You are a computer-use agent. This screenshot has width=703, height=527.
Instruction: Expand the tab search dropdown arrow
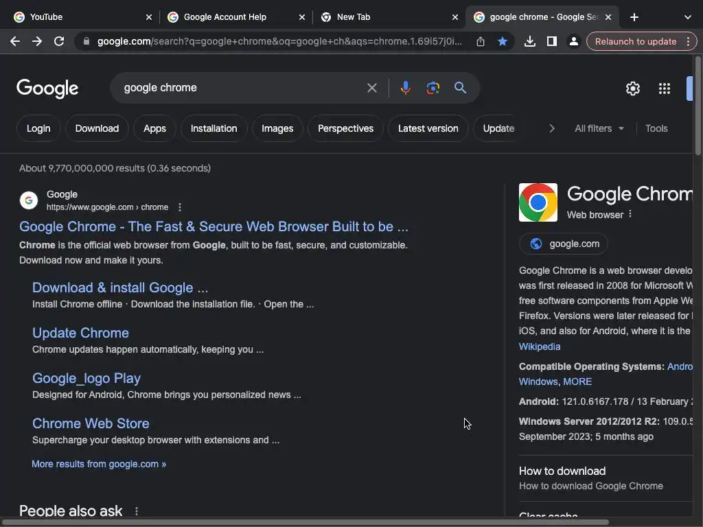[x=688, y=17]
